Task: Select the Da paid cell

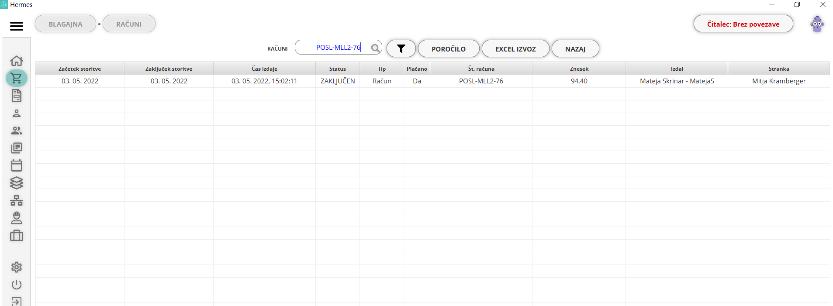Action: pos(417,81)
